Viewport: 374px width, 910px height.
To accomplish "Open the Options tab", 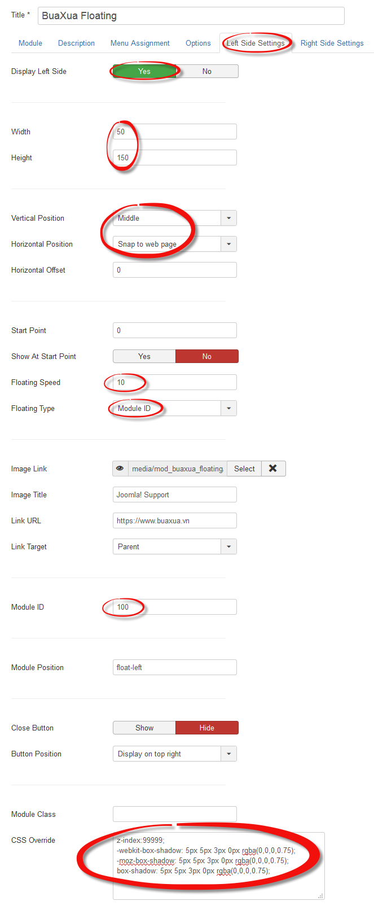I will pyautogui.click(x=198, y=43).
